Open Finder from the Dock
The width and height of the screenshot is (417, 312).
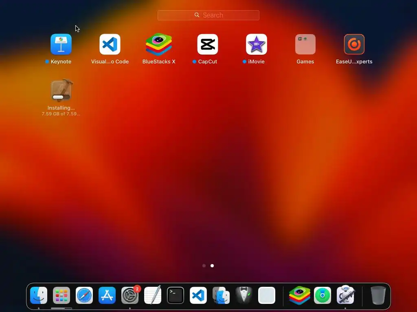(39, 295)
